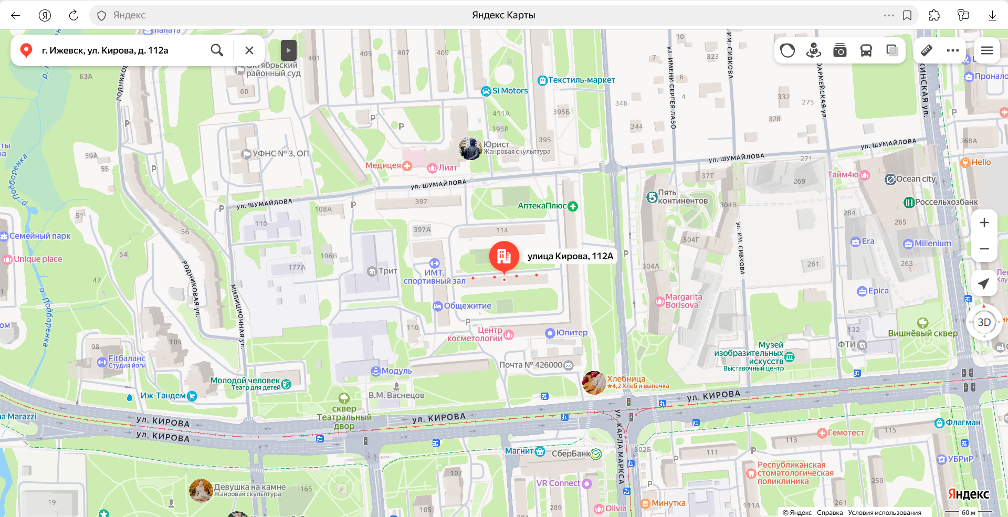Expand the side panel with the arrow button
Viewport: 1008px width, 517px height.
[x=288, y=50]
